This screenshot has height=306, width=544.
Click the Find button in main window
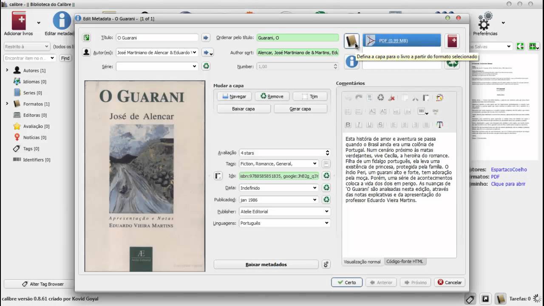(x=65, y=58)
